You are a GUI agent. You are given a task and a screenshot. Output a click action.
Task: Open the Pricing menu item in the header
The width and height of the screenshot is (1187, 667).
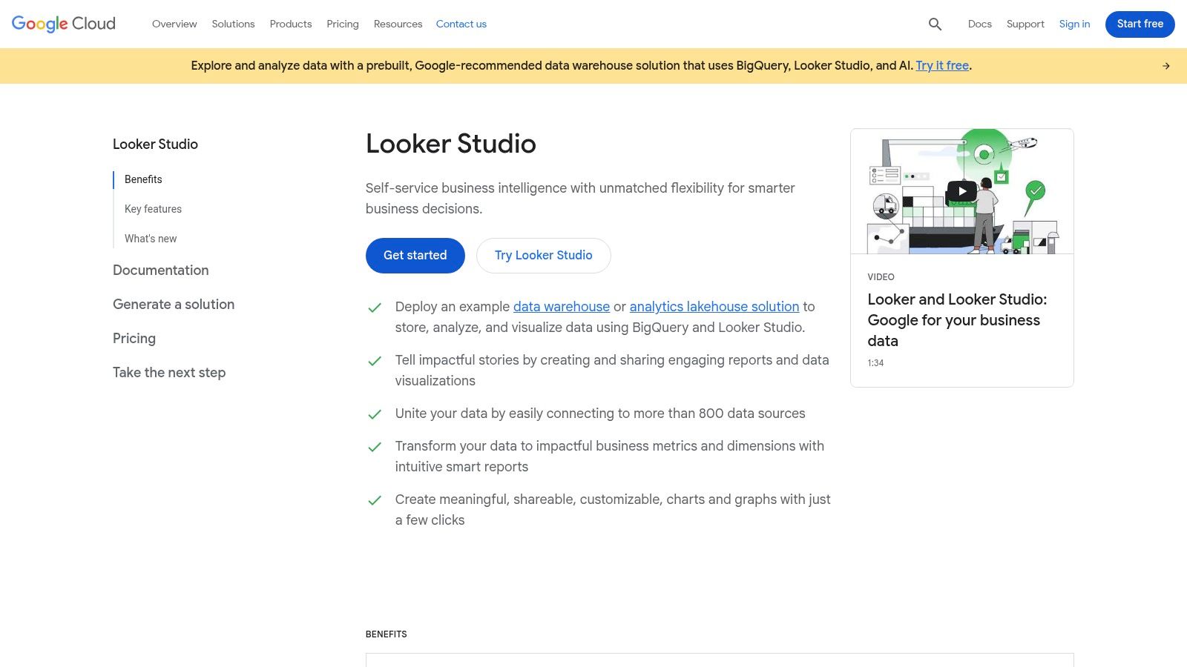(343, 24)
